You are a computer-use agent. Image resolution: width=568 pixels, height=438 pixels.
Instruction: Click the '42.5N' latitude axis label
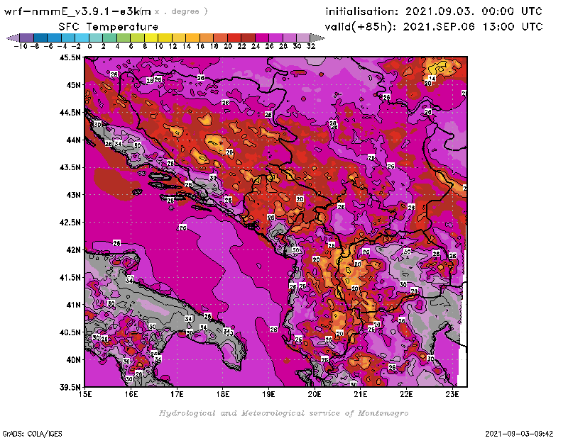[x=70, y=222]
